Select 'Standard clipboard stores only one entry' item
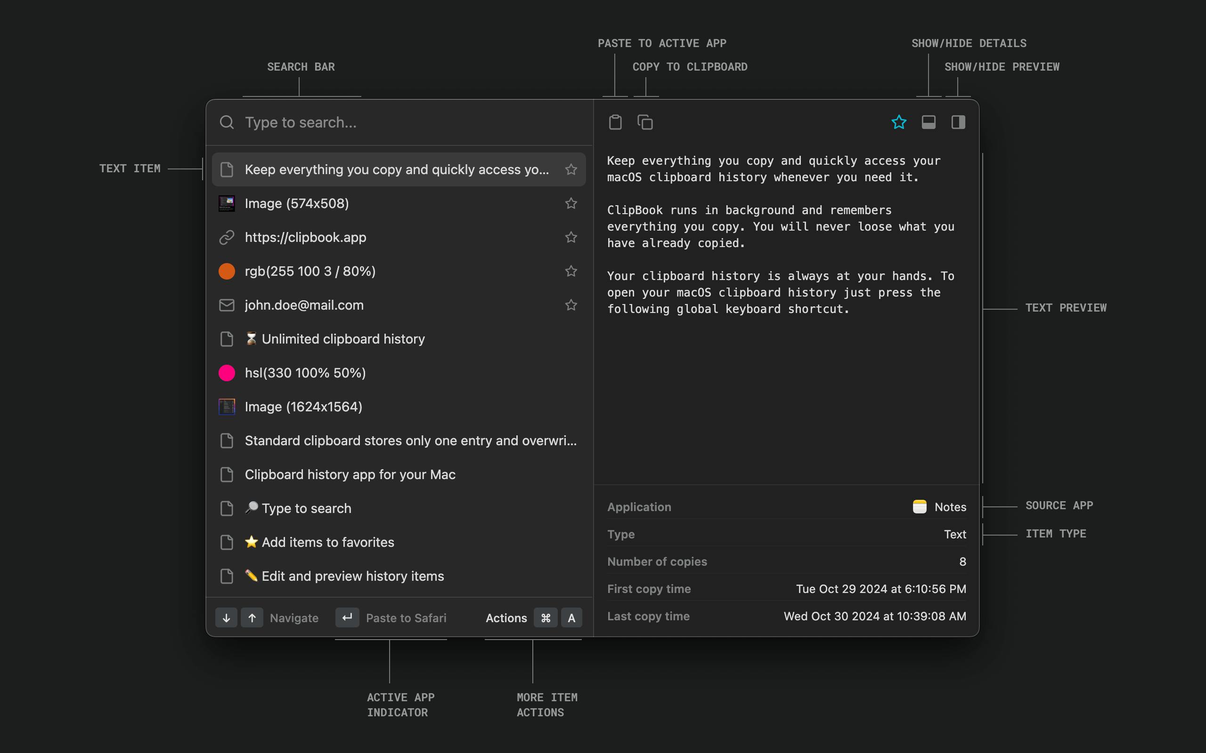This screenshot has width=1206, height=753. tap(399, 440)
